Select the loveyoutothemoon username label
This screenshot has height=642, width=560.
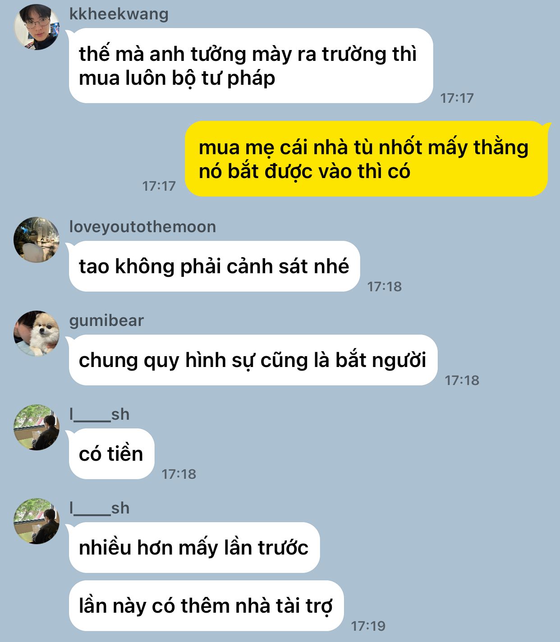pos(142,226)
